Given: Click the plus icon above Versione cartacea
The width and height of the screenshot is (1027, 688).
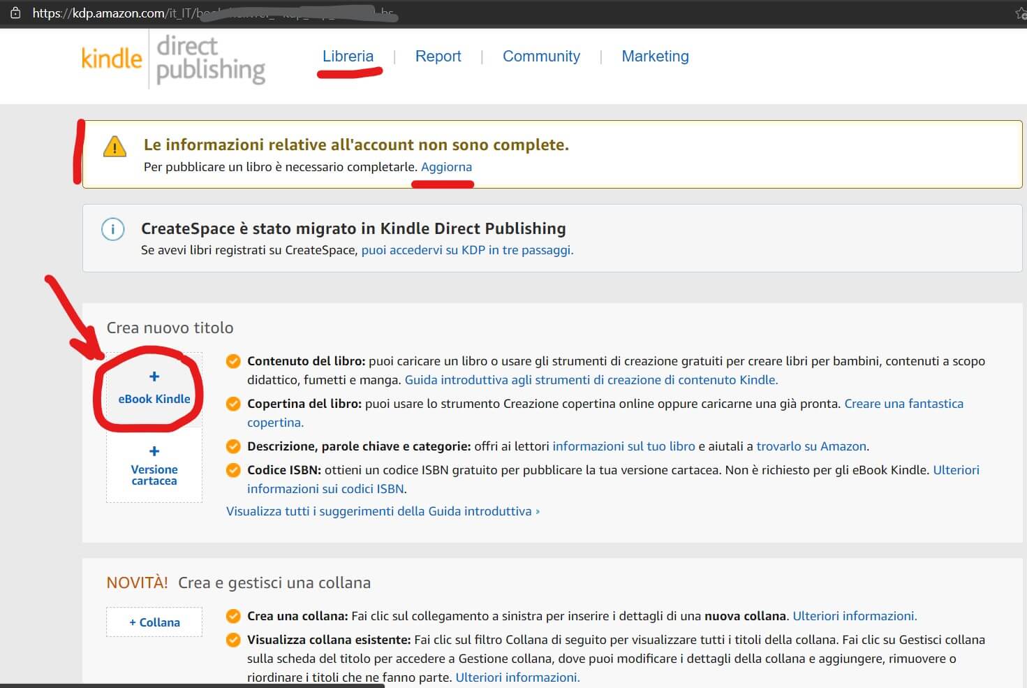Looking at the screenshot, I should tap(154, 451).
